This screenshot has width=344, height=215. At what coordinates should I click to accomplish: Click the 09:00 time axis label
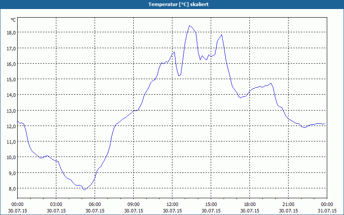133,205
